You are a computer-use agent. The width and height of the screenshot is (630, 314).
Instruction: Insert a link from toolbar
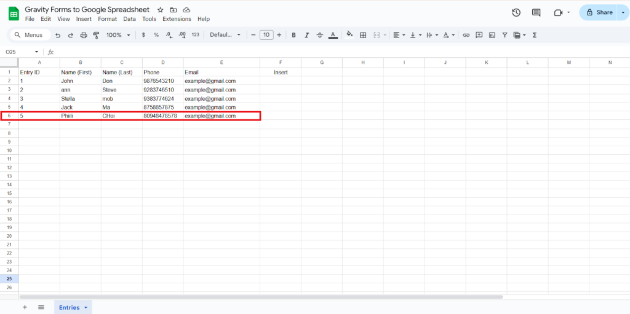point(466,36)
